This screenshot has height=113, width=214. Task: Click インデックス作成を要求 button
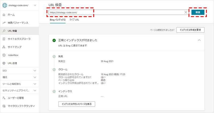(x=190, y=30)
